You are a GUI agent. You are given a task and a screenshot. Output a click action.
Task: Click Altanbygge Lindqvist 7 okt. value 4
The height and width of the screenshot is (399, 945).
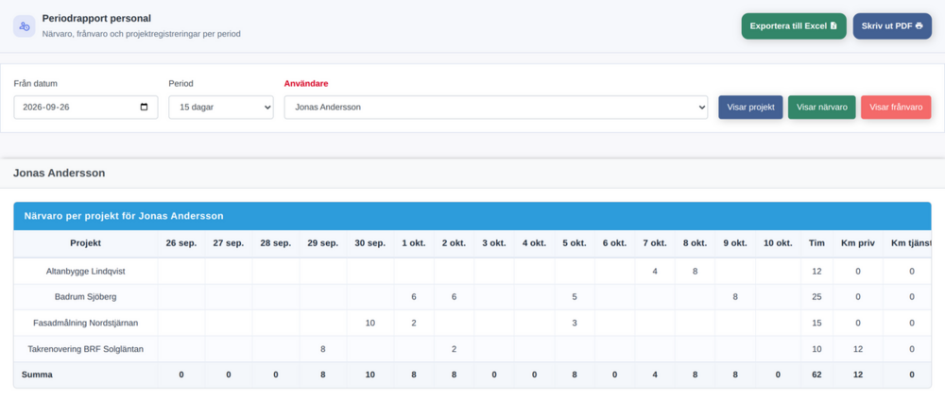tap(655, 272)
